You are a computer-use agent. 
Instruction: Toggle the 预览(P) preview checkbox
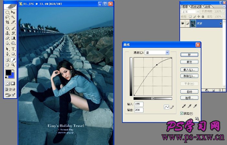click(x=182, y=113)
